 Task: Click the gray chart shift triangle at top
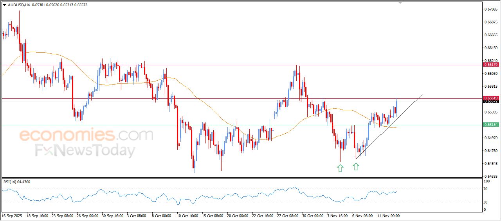point(400,2)
